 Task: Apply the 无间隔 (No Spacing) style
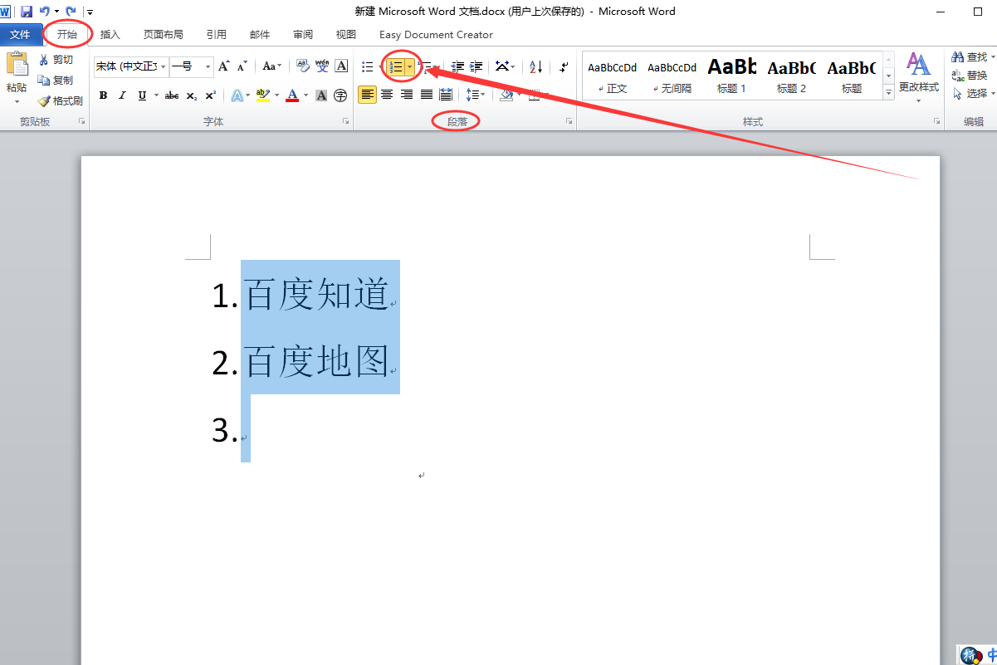click(672, 76)
